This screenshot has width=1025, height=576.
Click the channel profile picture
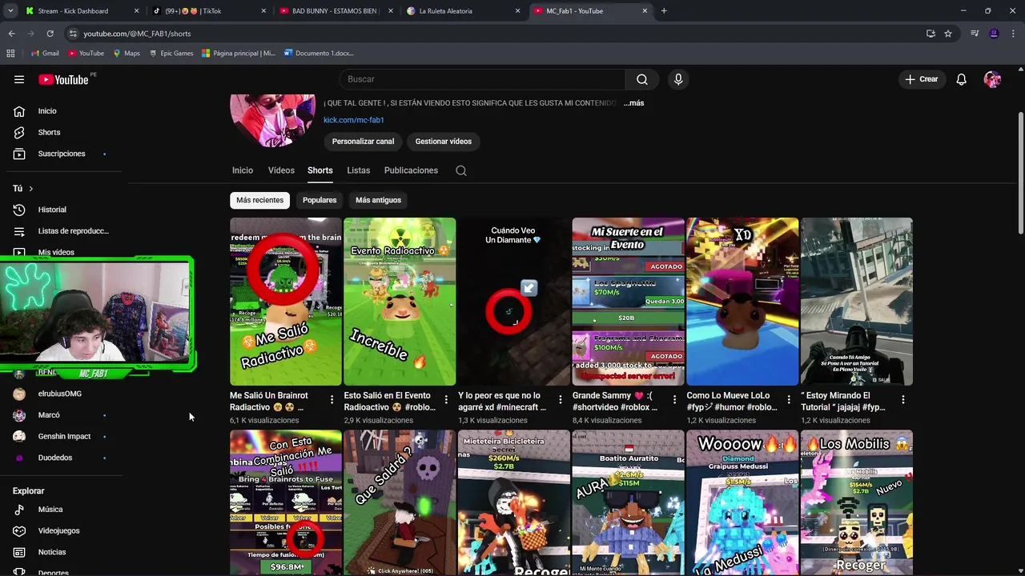click(273, 120)
